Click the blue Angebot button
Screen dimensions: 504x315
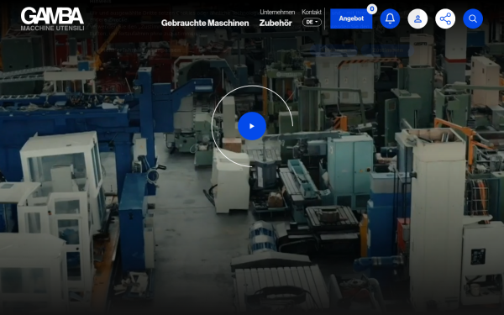click(351, 18)
